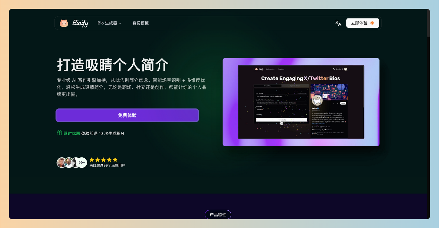
Task: Click the 产品特性 pill badge
Action: [218, 215]
